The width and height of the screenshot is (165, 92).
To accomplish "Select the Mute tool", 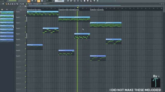I will [13, 4].
